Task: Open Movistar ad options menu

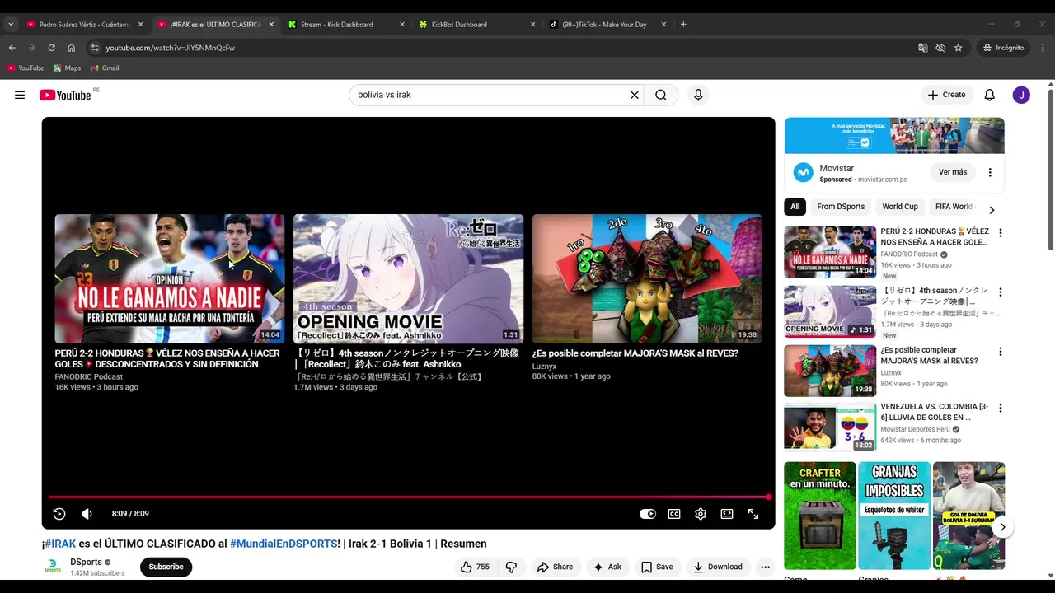Action: click(990, 172)
